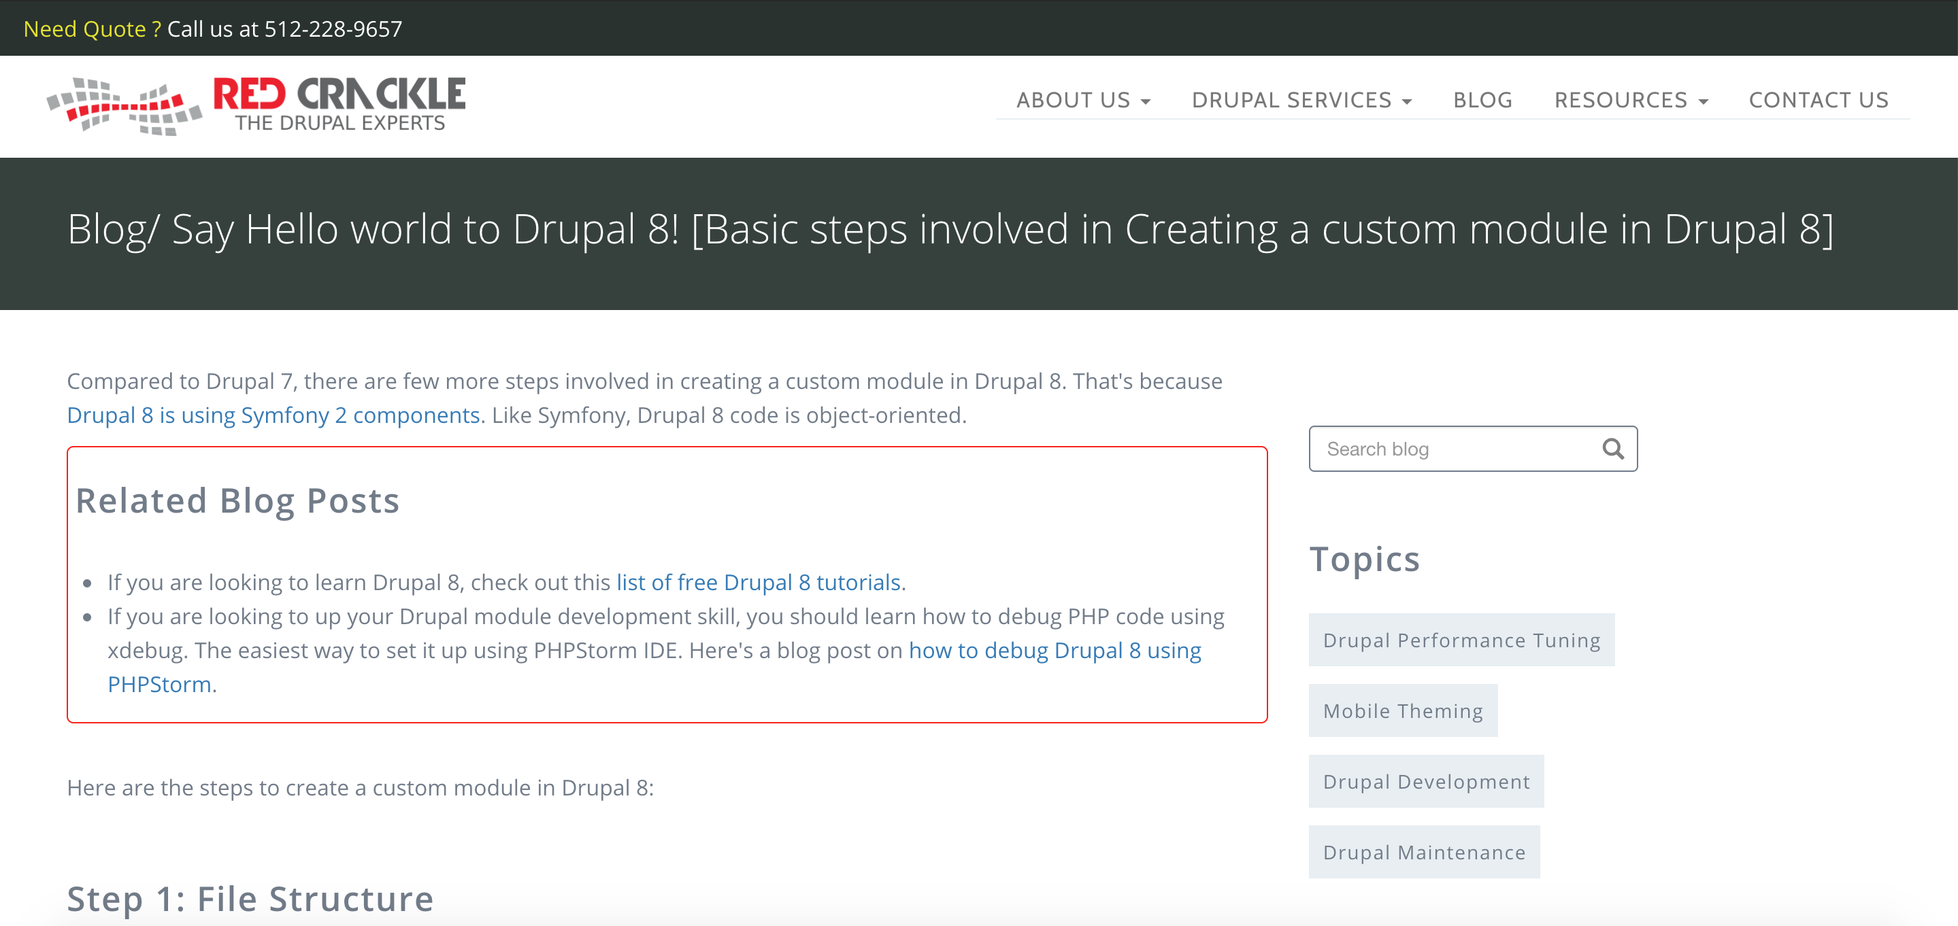Select the Mobile Theming topic

tap(1402, 711)
